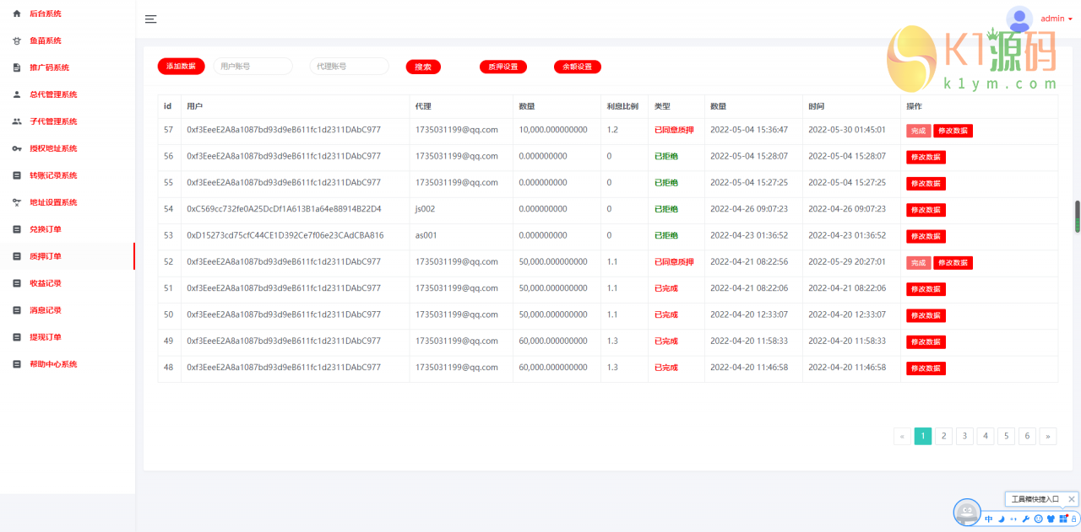Click the wrench icon in IME toolbar
The width and height of the screenshot is (1081, 532).
point(1025,519)
